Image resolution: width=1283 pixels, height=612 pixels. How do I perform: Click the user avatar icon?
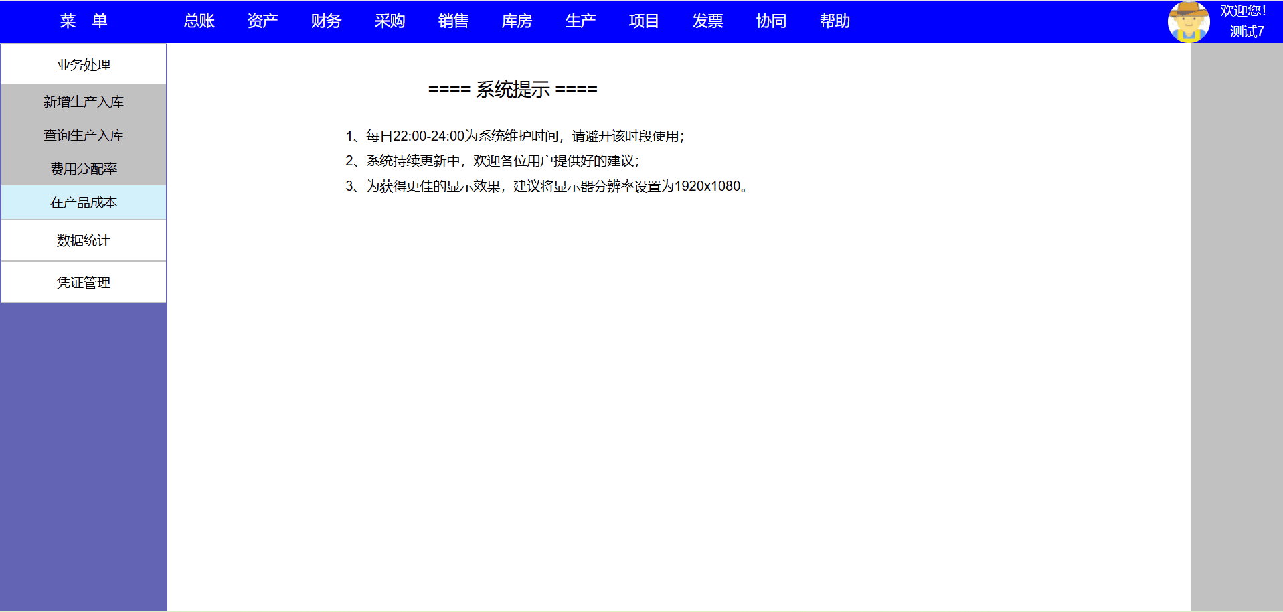click(x=1189, y=21)
